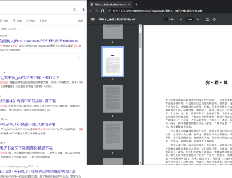Open page 2 thumbnail in PDF sidebar
This screenshot has width=232, height=178.
click(x=113, y=32)
